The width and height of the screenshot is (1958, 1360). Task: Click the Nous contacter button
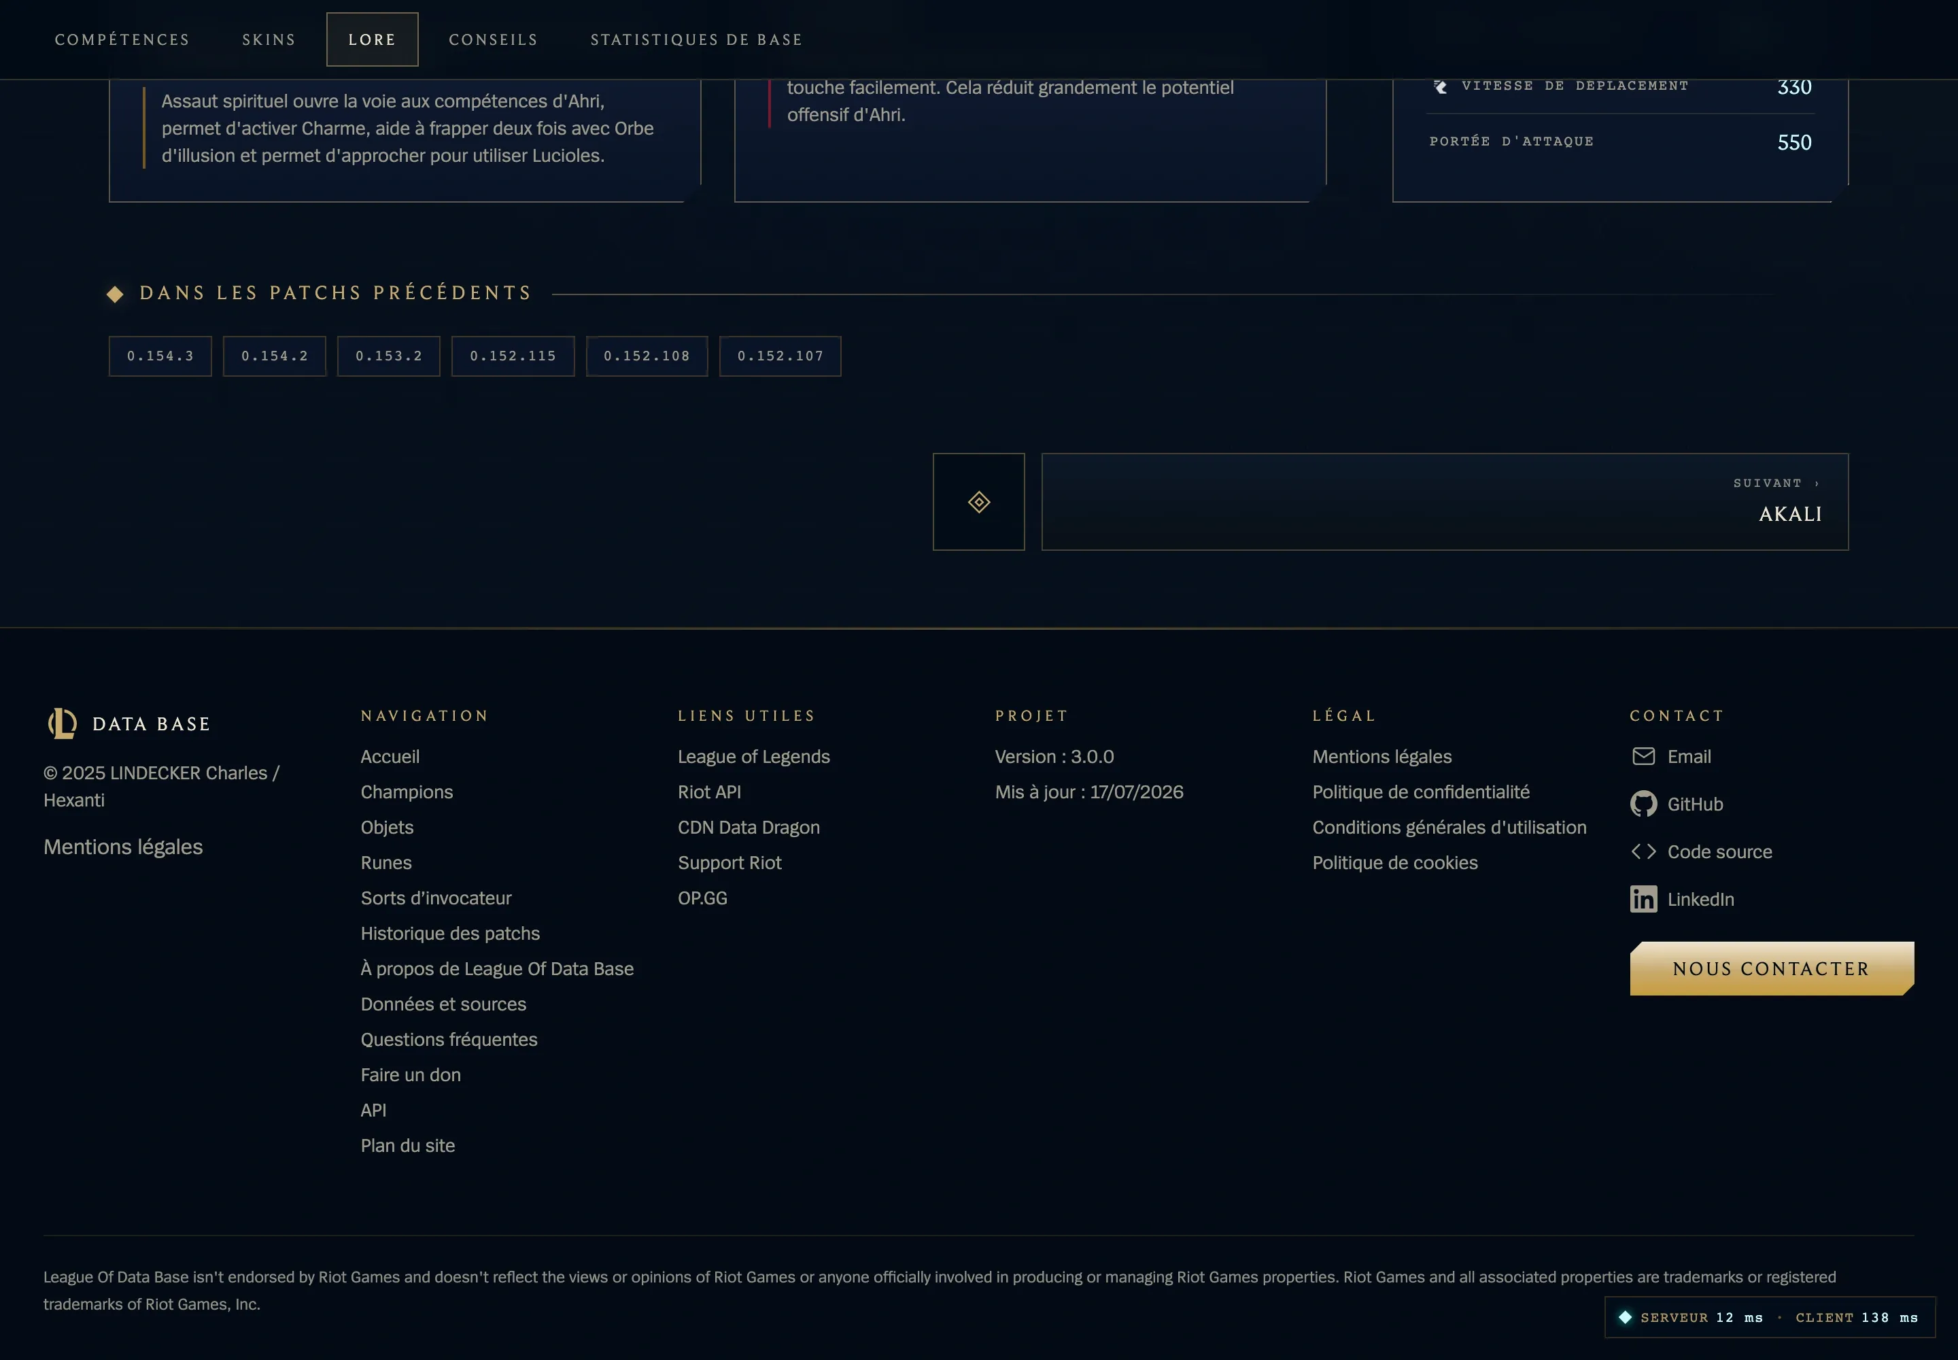(x=1772, y=969)
